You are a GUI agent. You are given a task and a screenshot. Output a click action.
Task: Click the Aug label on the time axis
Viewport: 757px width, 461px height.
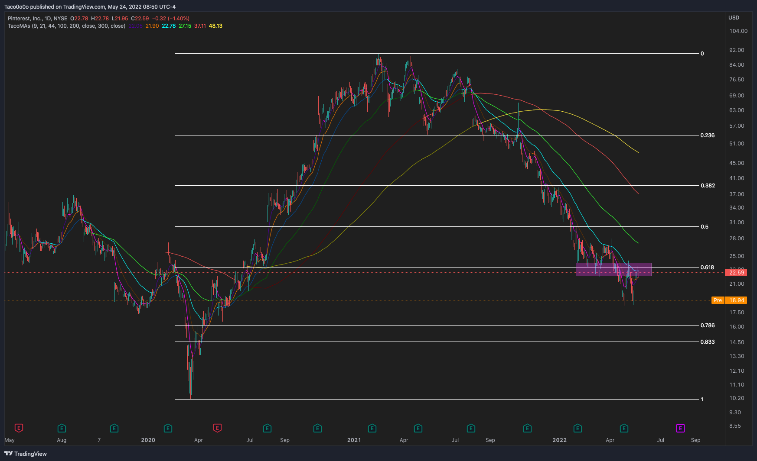(x=62, y=440)
